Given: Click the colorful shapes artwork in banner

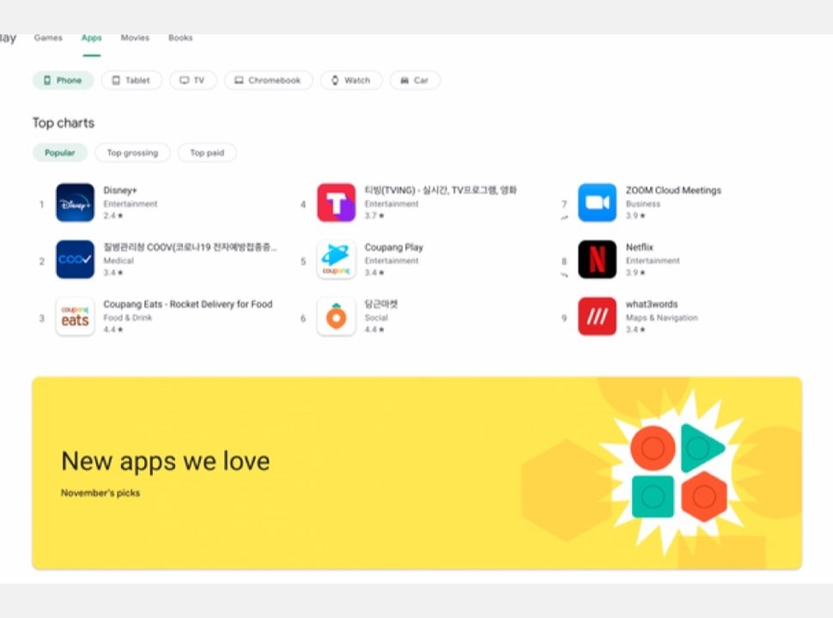Looking at the screenshot, I should 678,471.
